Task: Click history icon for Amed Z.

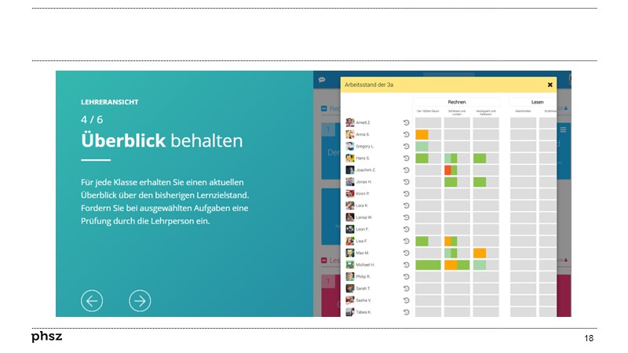Action: point(406,123)
